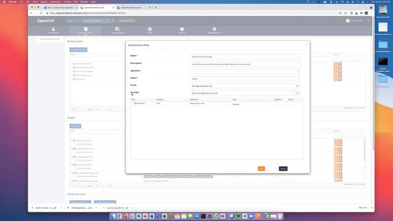Open the Window menu in menu bar
This screenshot has height=221, width=393.
84,1
